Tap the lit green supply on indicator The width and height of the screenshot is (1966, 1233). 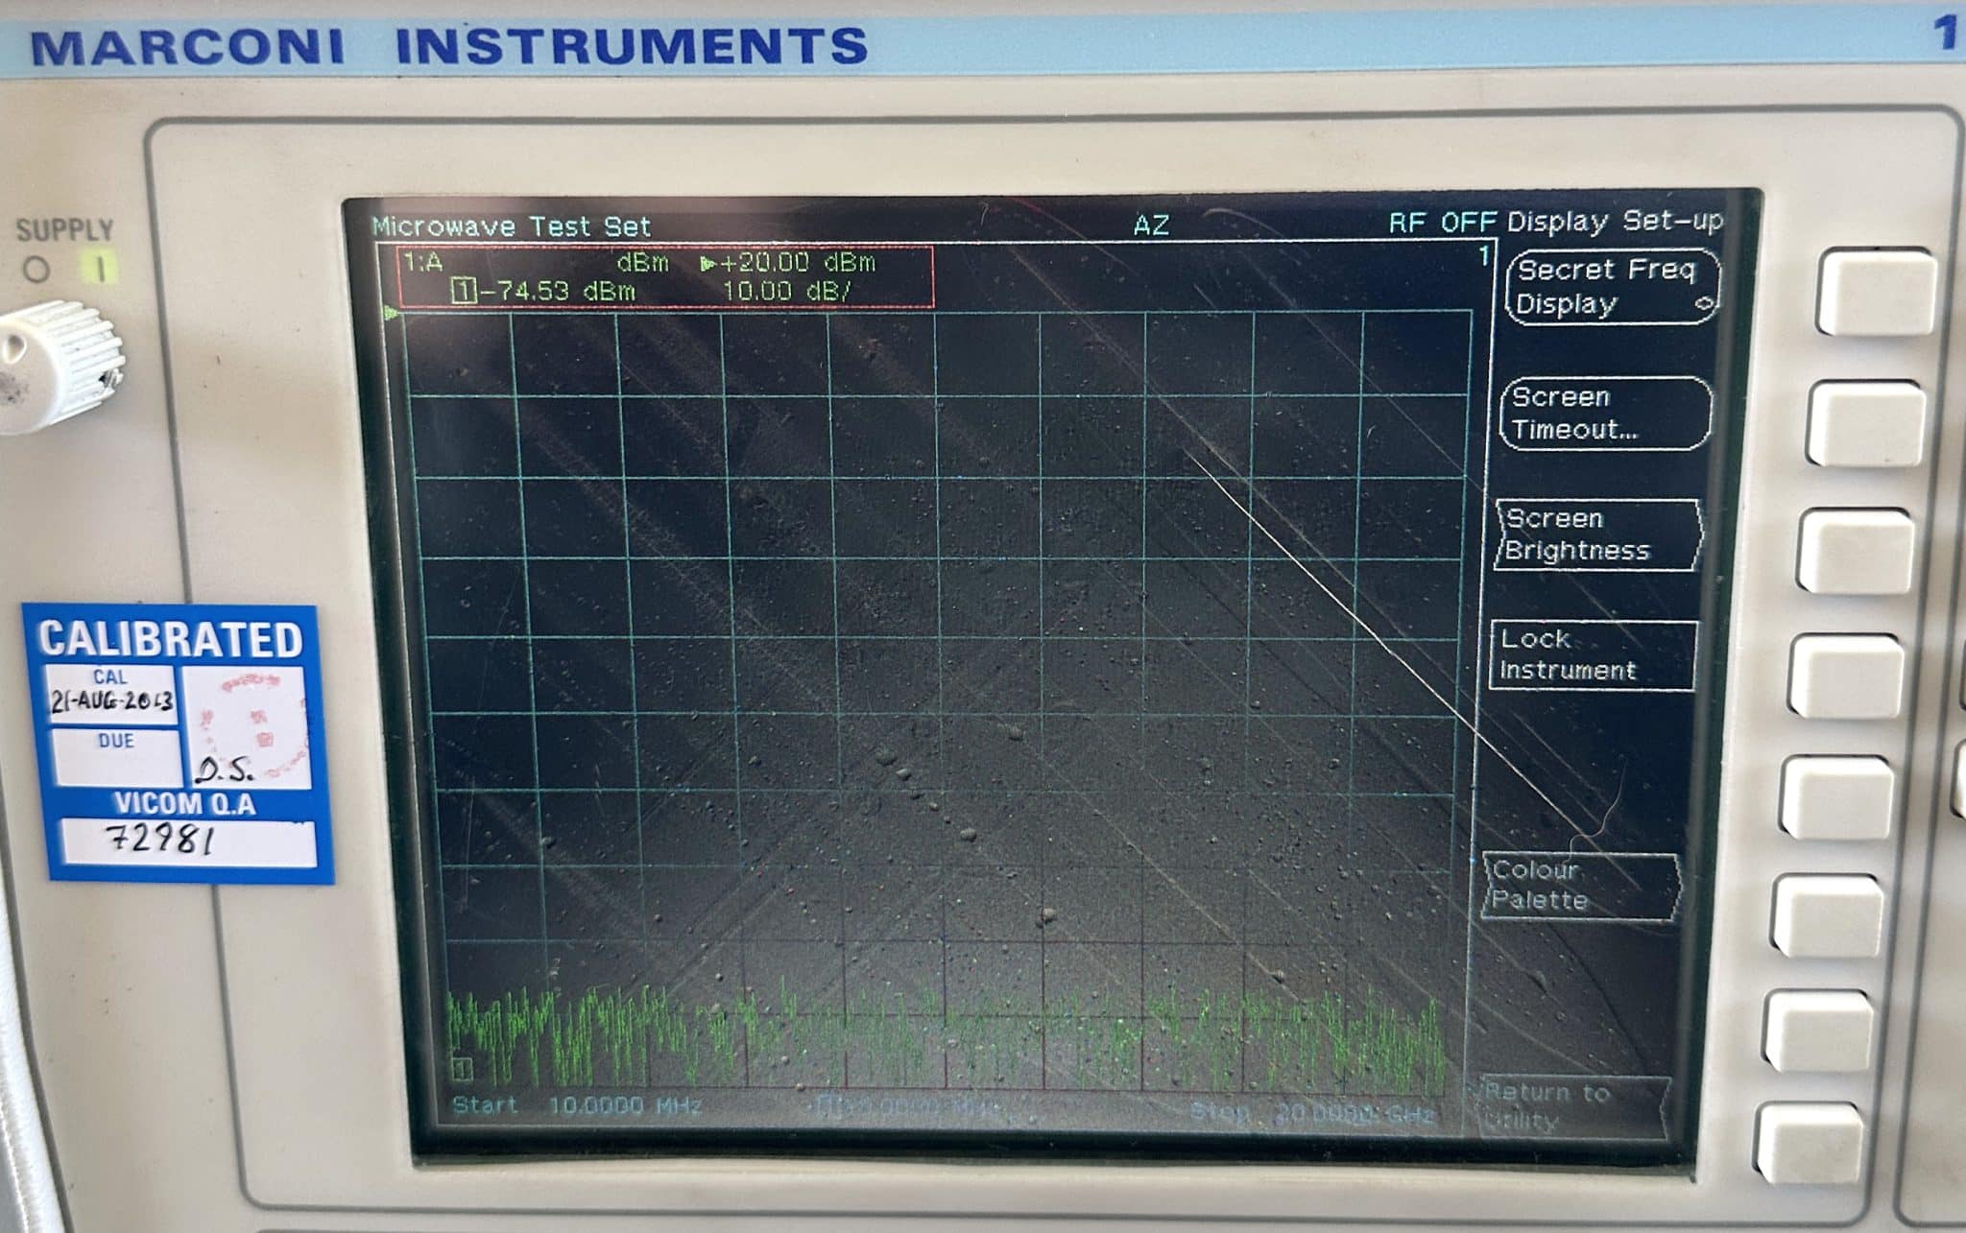coord(100,268)
